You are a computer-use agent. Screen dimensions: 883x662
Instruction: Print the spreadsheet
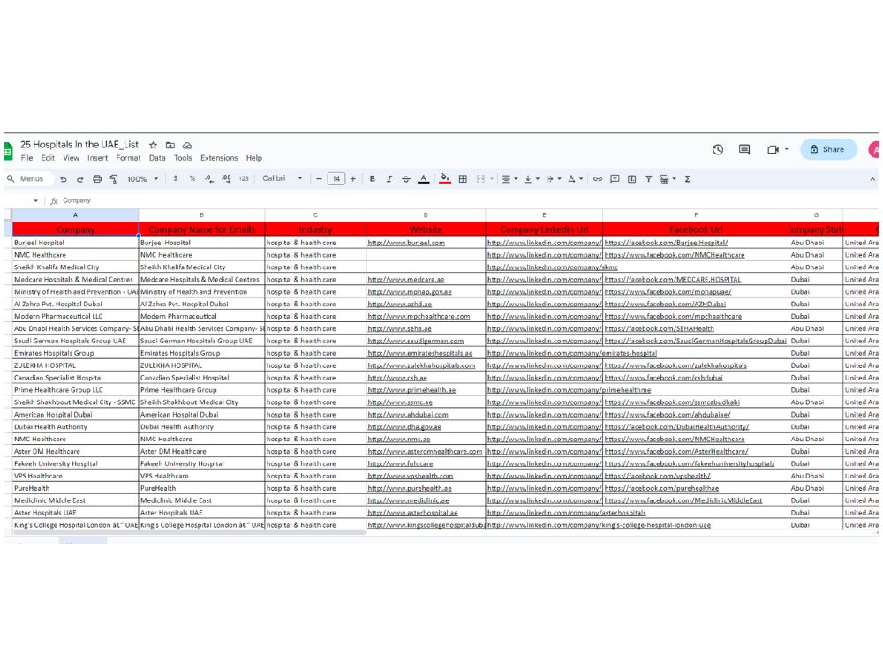pyautogui.click(x=97, y=179)
